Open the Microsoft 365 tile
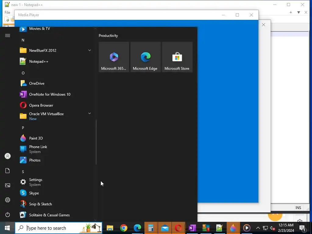The image size is (312, 234). point(114,57)
